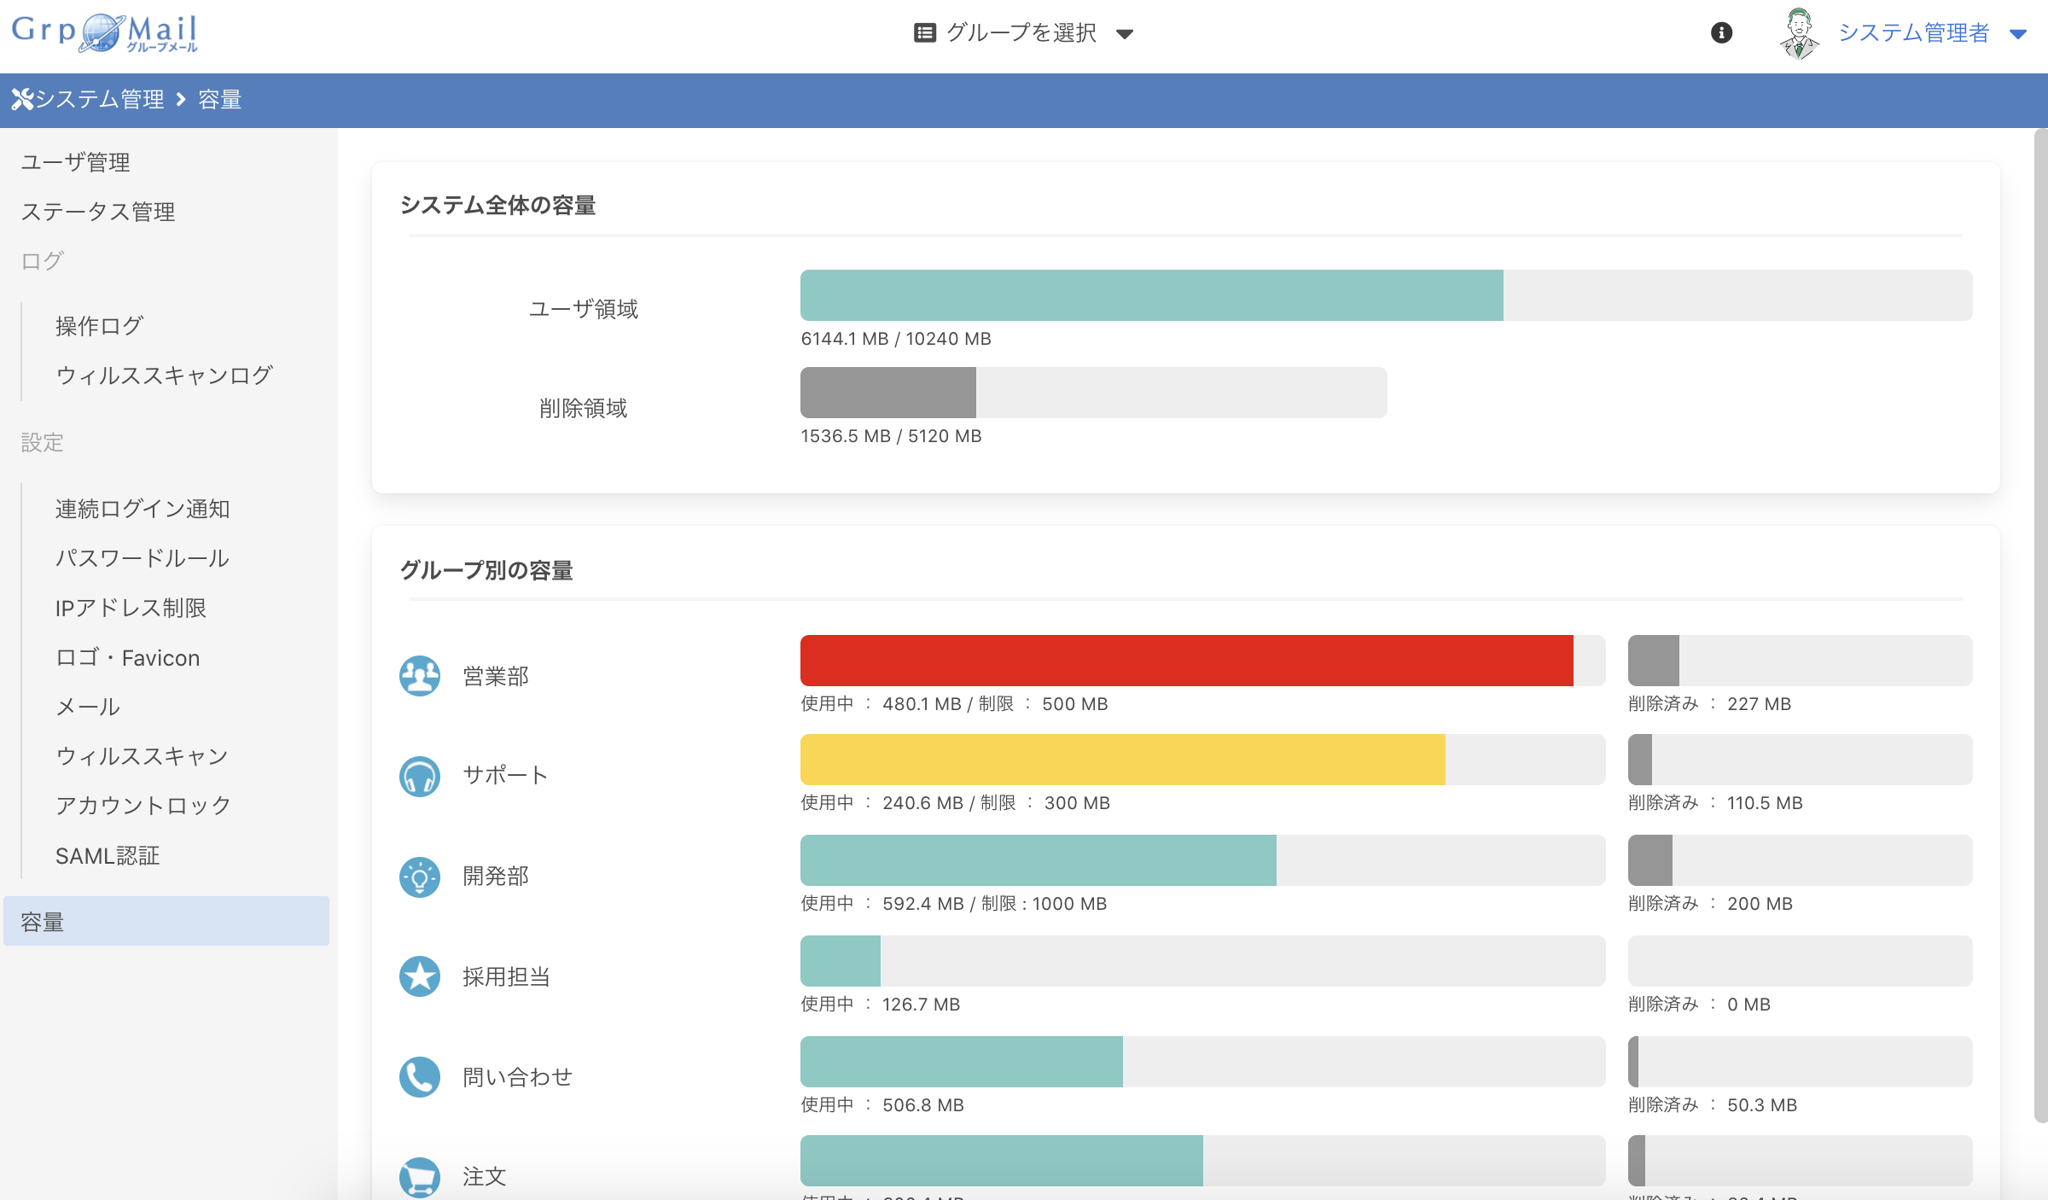Select the 問い合わせ phone icon

tap(419, 1077)
